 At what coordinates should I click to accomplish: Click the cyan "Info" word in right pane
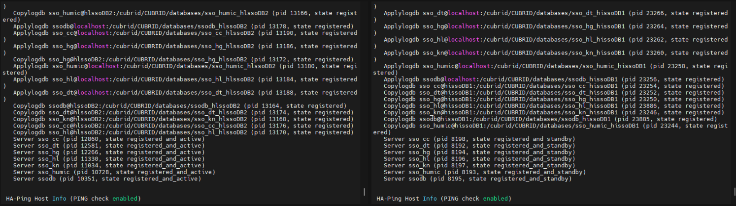click(429, 199)
